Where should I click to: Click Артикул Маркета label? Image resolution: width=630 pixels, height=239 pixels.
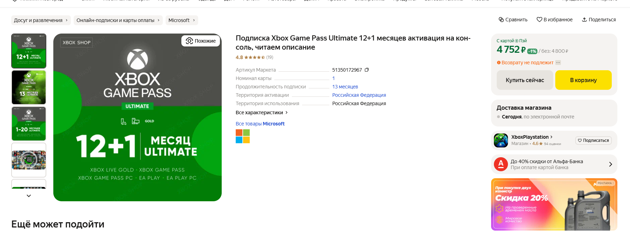256,70
